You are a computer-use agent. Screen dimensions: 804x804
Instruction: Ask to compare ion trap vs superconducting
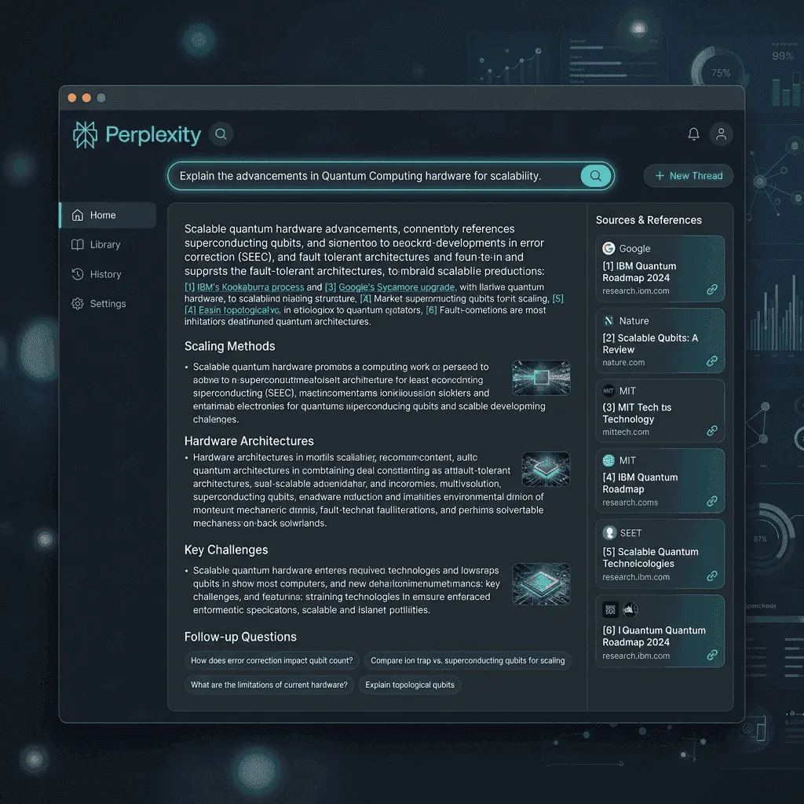click(468, 660)
